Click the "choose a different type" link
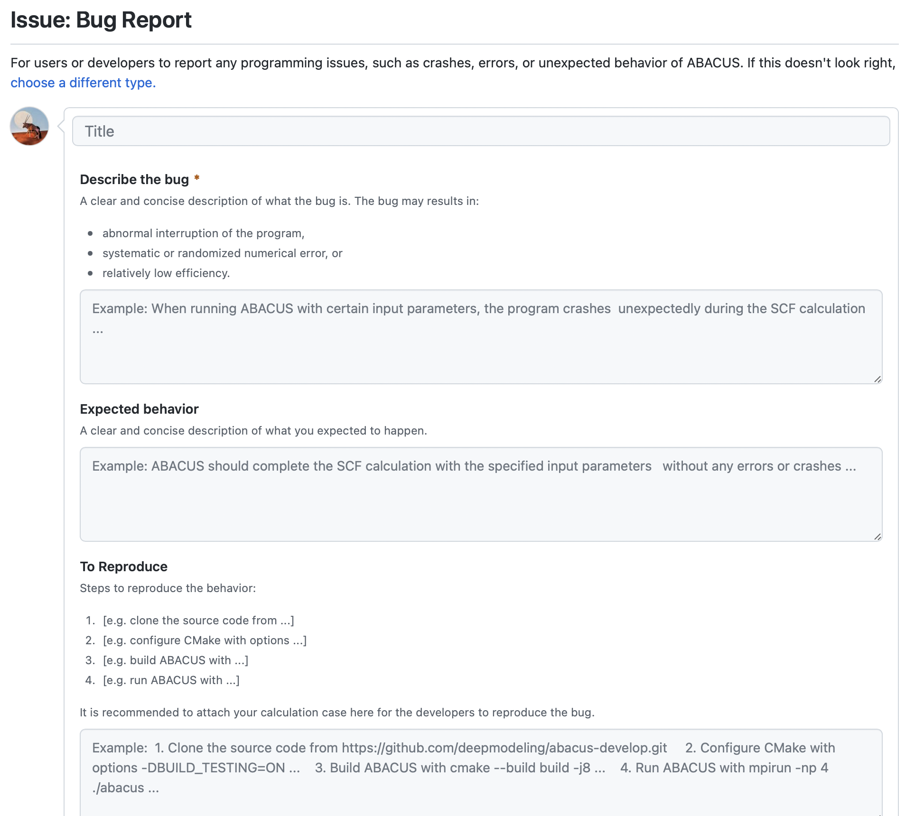Image resolution: width=915 pixels, height=816 pixels. (83, 83)
